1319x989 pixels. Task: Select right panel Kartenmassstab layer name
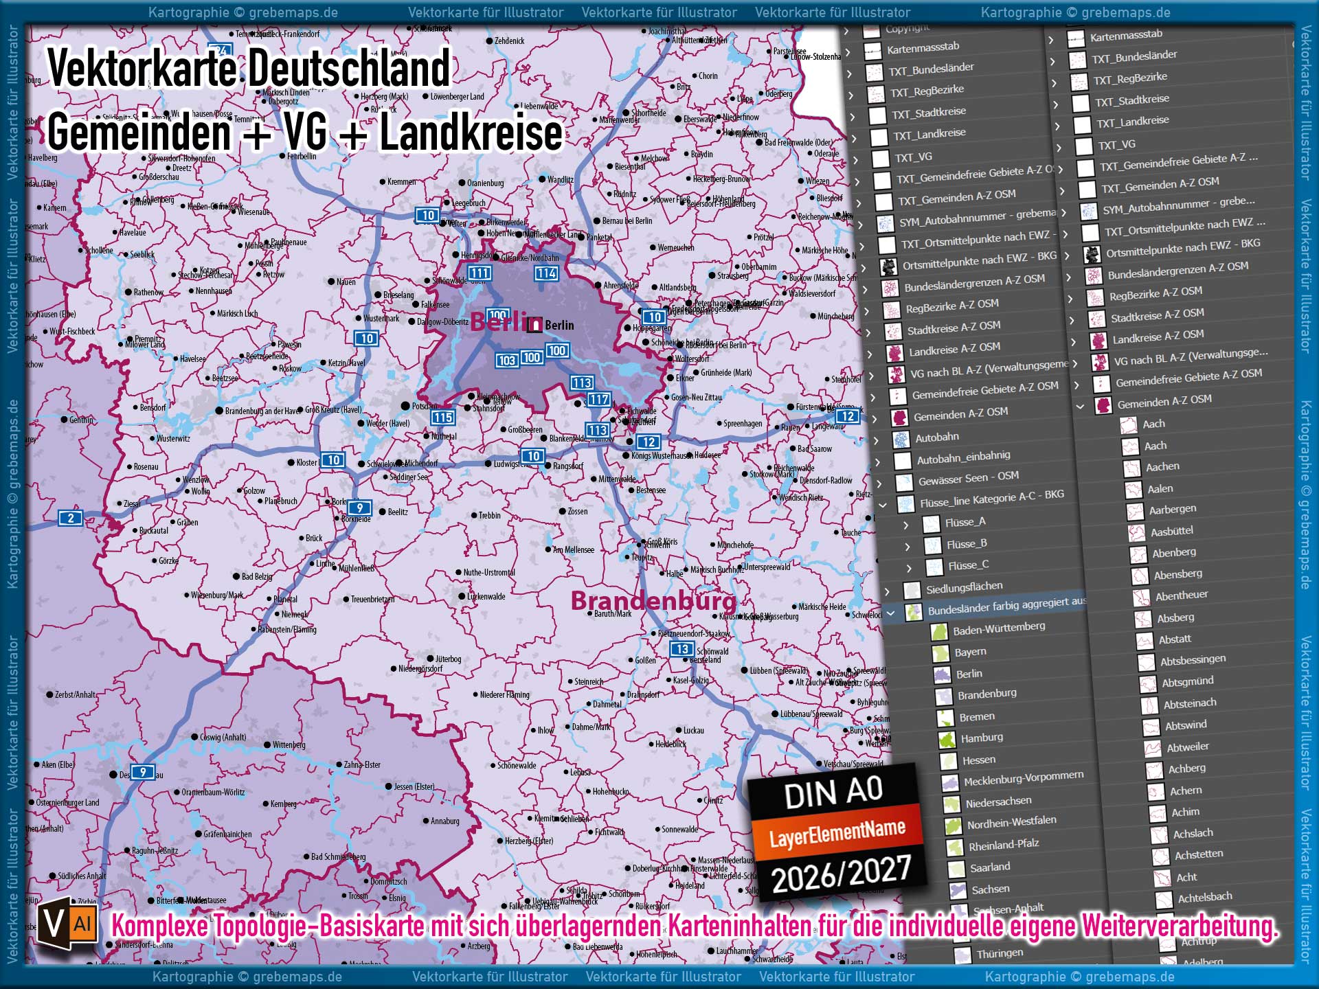coord(1126,35)
